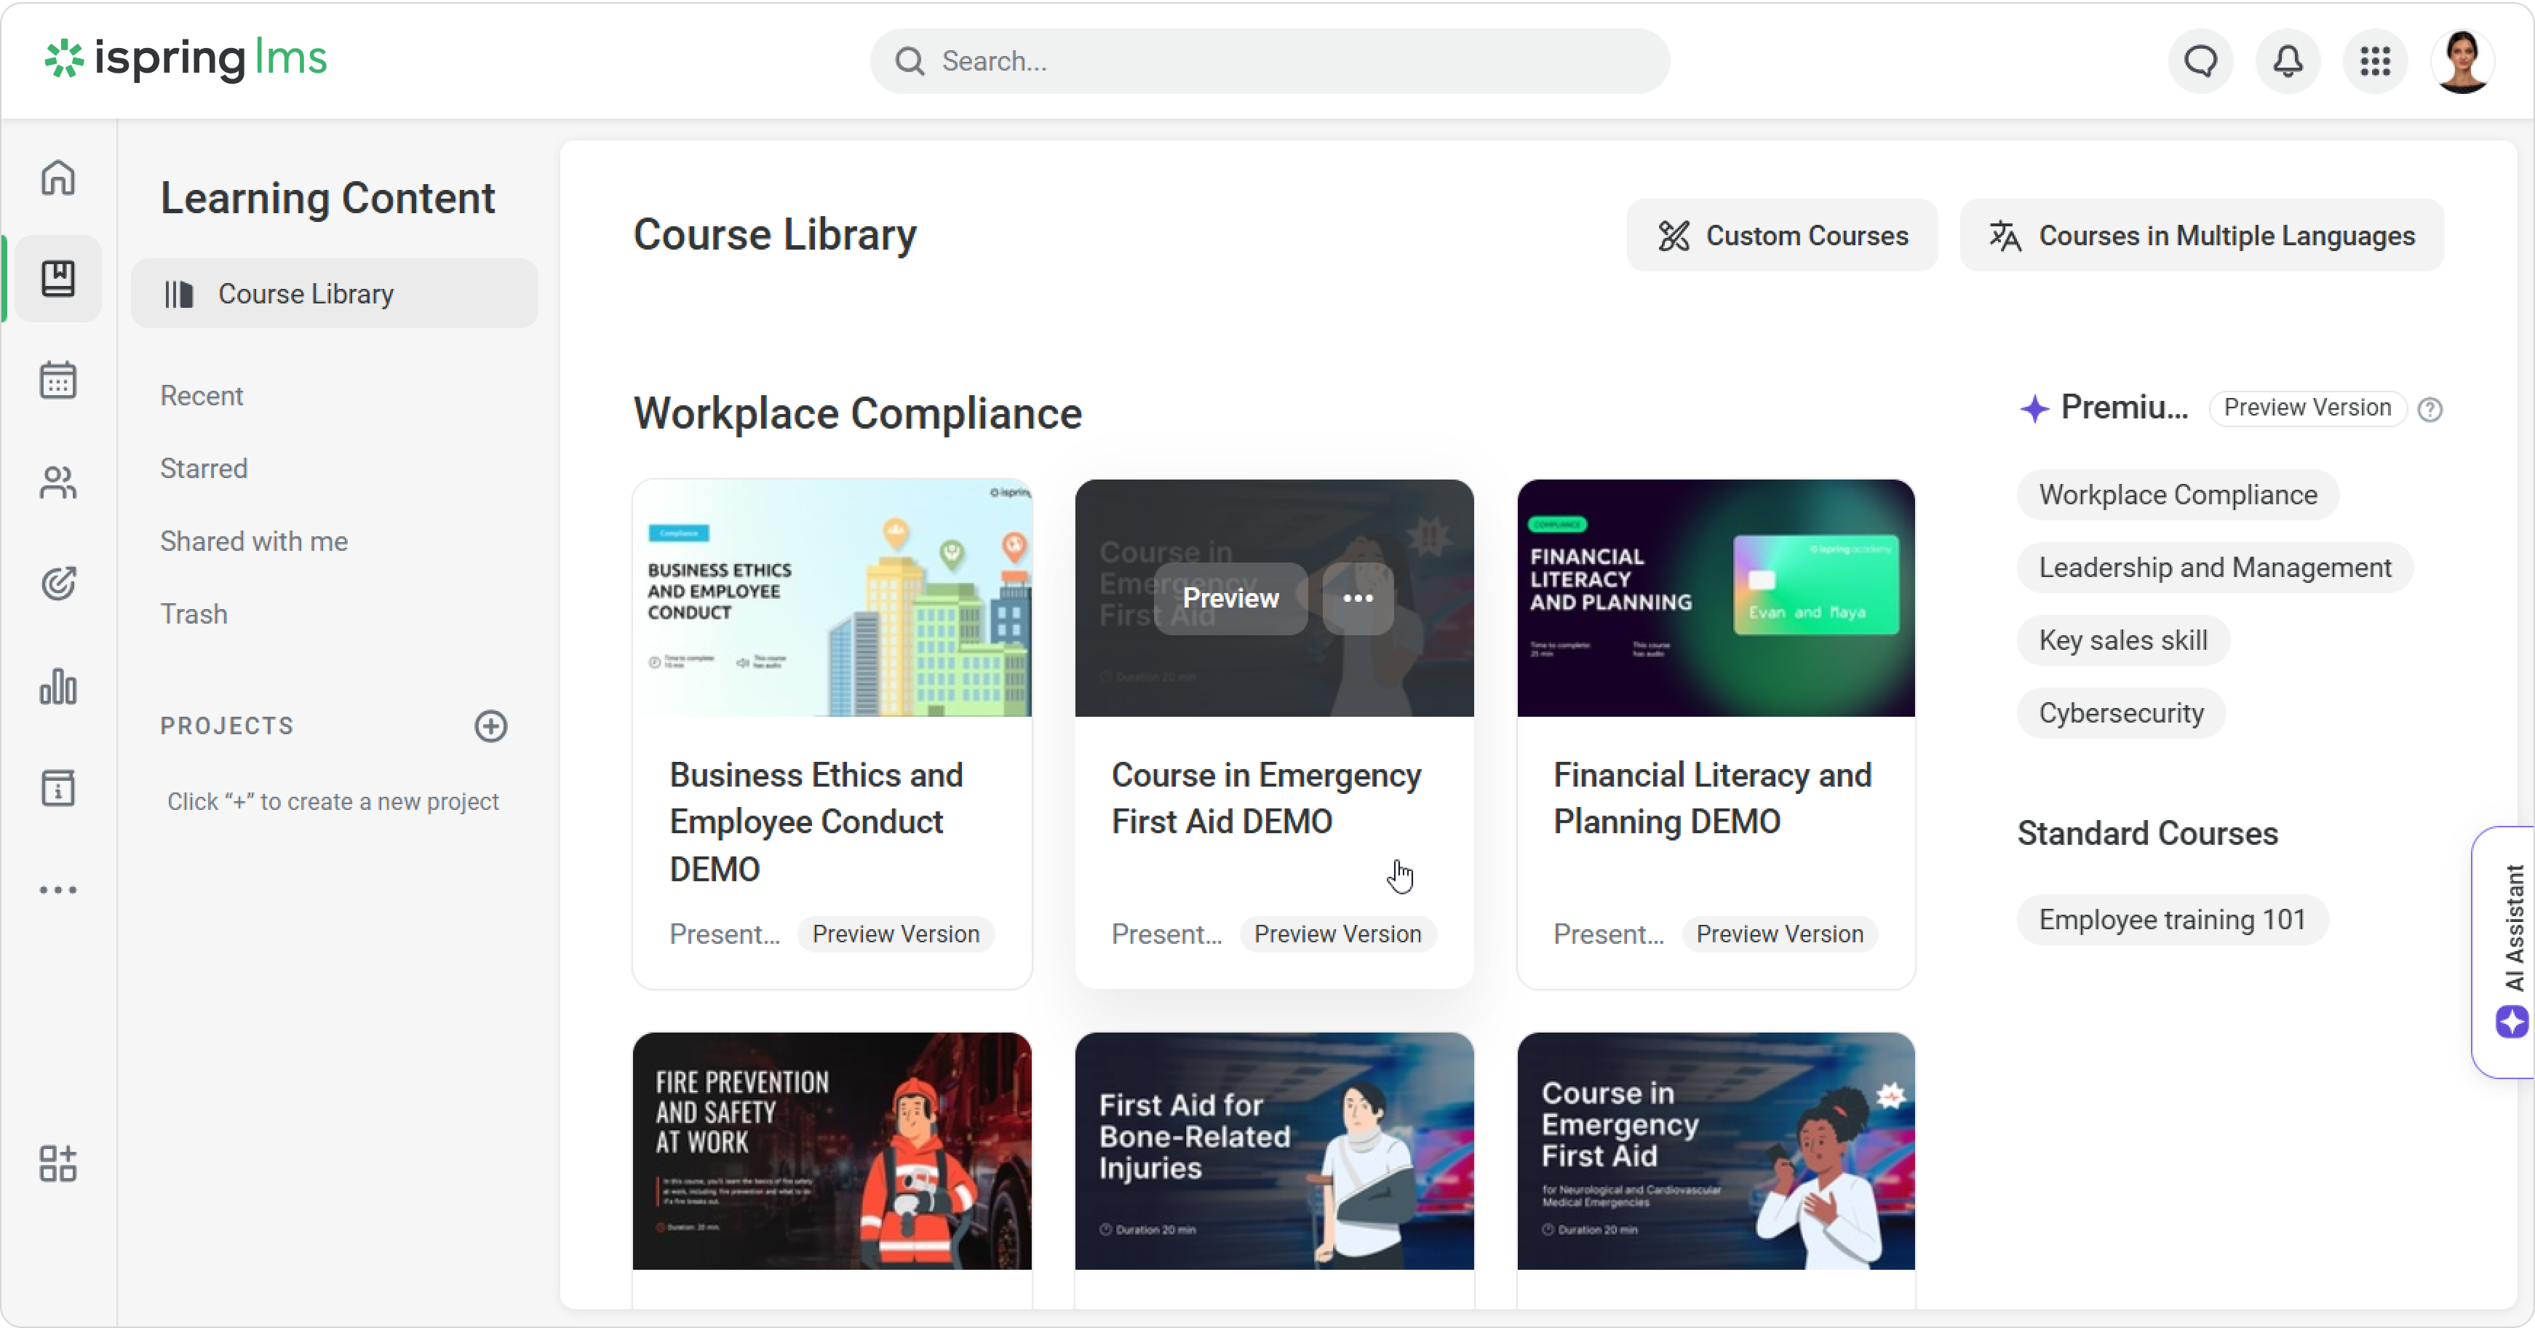Select the Cybersecurity category chip
The image size is (2535, 1328).
click(x=2121, y=712)
